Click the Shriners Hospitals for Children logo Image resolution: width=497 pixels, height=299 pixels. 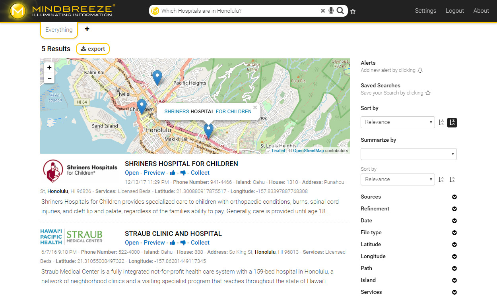click(x=80, y=171)
